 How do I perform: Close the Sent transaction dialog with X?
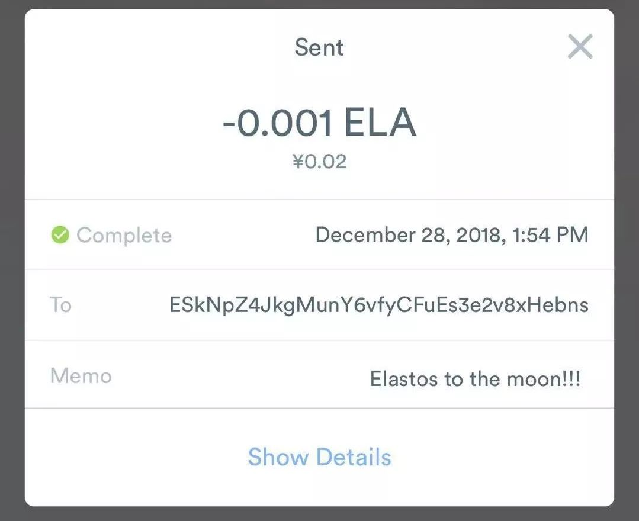[580, 46]
